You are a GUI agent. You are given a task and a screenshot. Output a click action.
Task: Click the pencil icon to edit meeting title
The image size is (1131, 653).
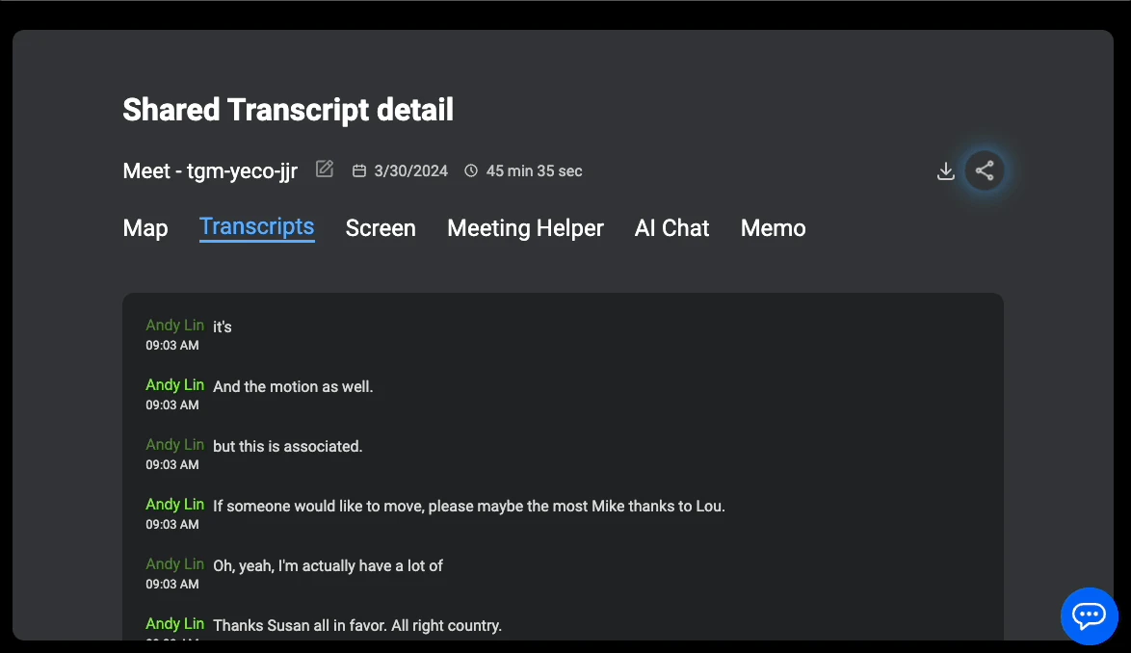(325, 170)
